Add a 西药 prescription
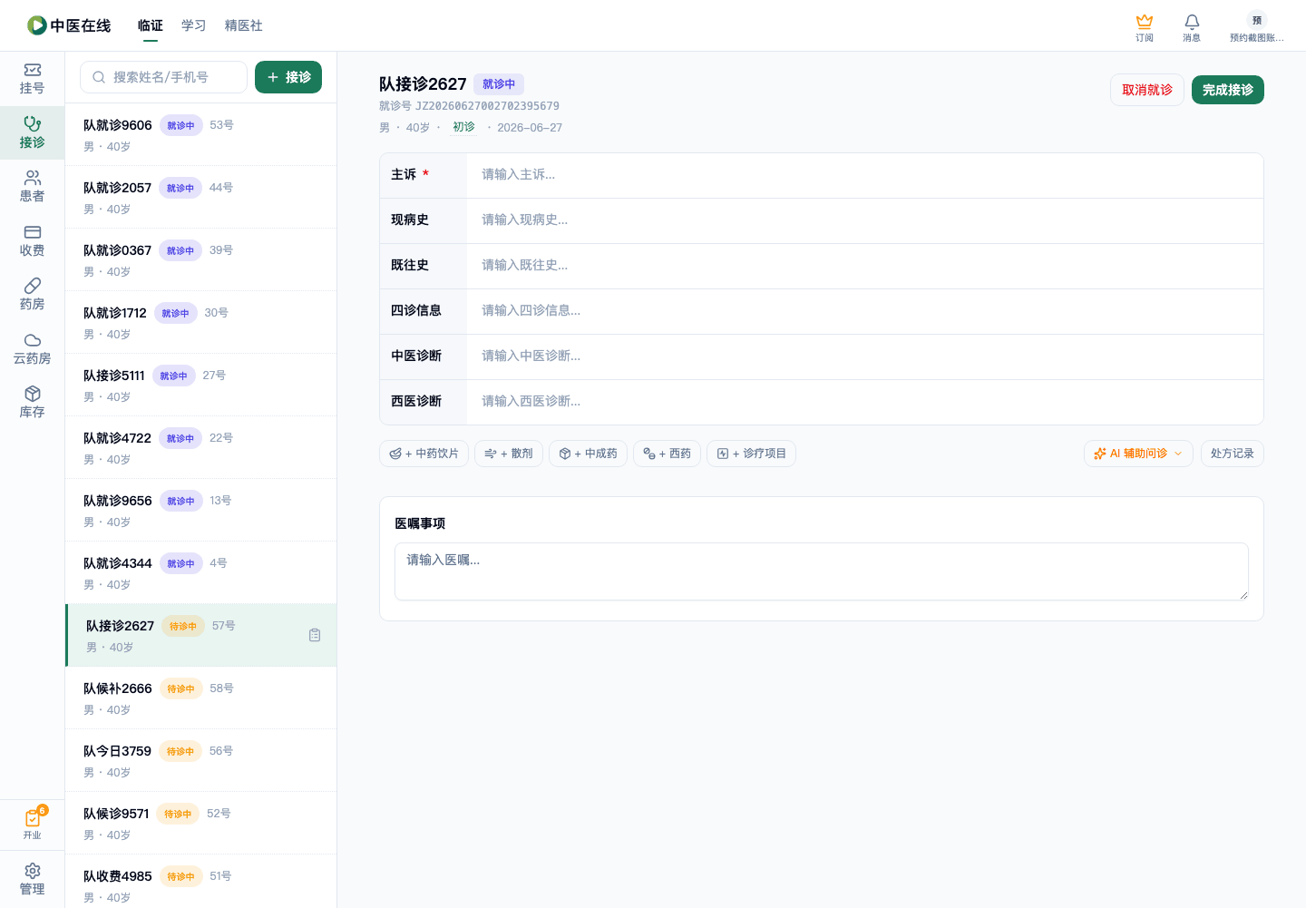This screenshot has height=908, width=1306. (x=667, y=454)
